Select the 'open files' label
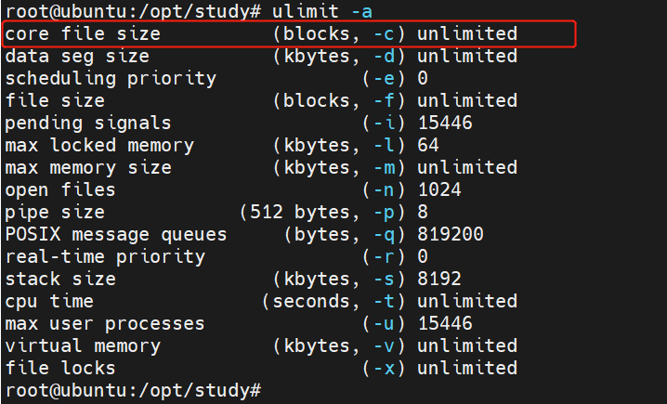This screenshot has width=667, height=404. (60, 190)
